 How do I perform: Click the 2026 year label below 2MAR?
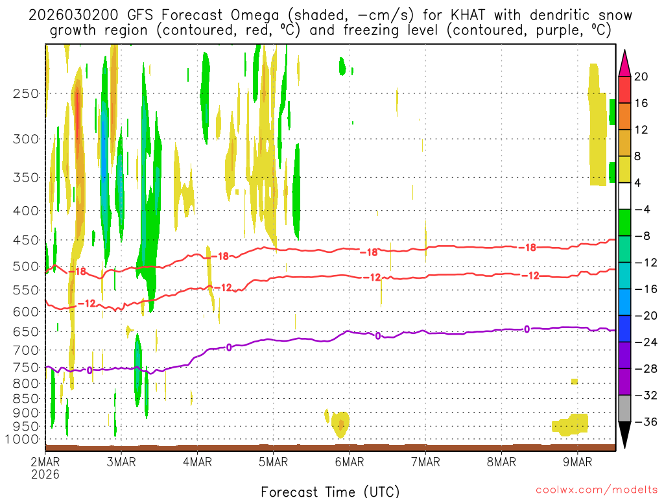click(45, 474)
